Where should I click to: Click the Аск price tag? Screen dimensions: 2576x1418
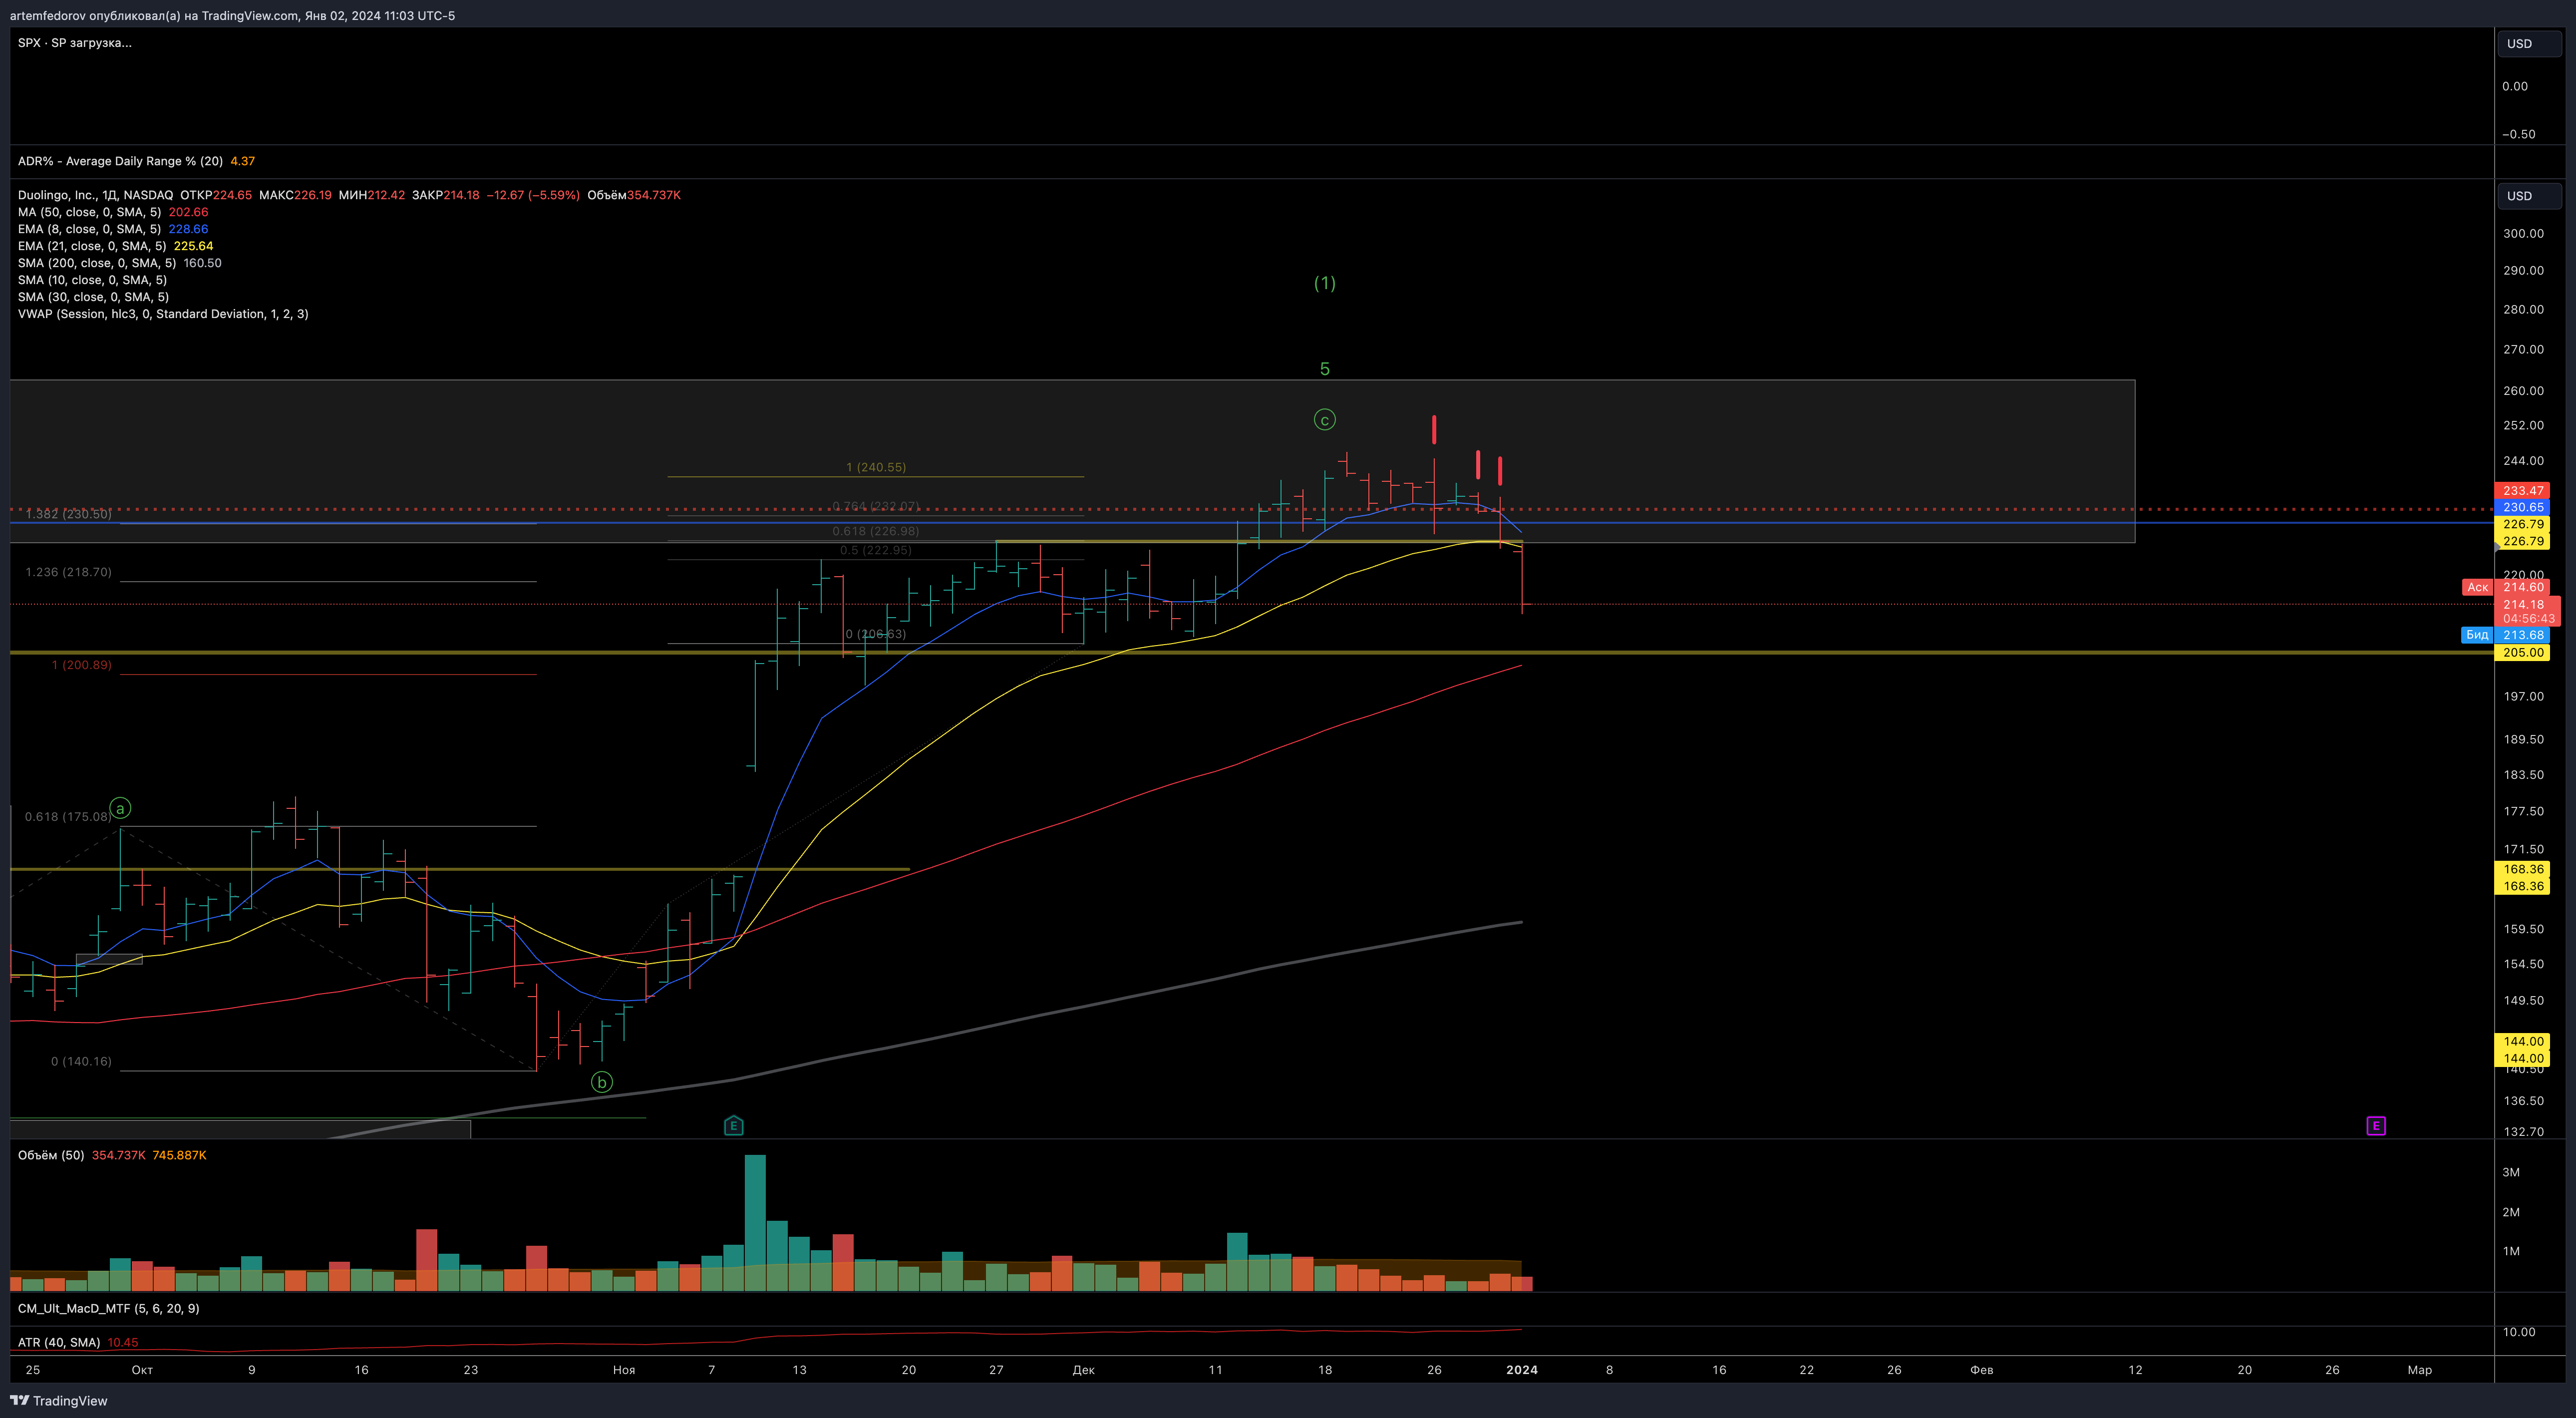(x=2477, y=587)
